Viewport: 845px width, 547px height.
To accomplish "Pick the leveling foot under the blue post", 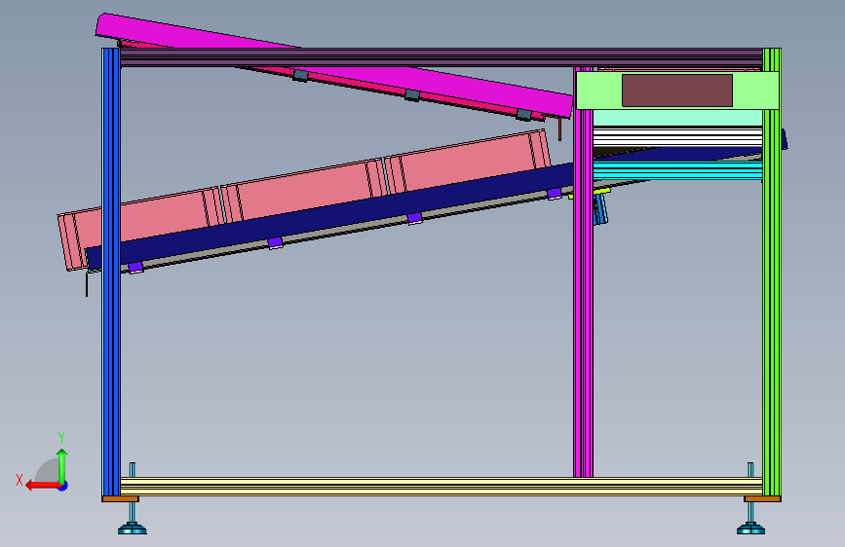I will (x=132, y=529).
